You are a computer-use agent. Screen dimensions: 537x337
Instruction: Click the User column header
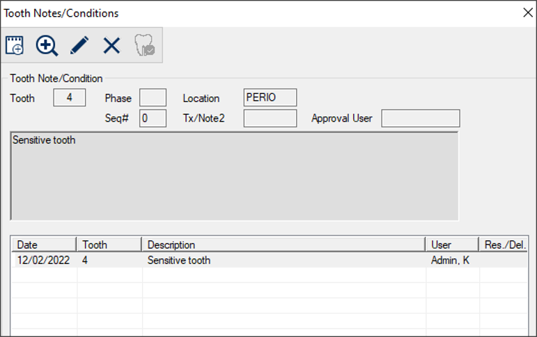click(x=452, y=245)
